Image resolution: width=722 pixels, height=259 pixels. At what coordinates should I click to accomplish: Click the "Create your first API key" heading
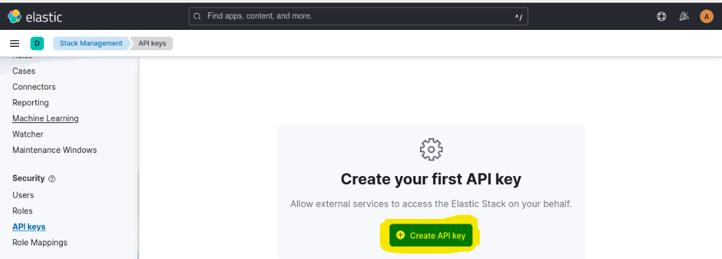point(431,179)
